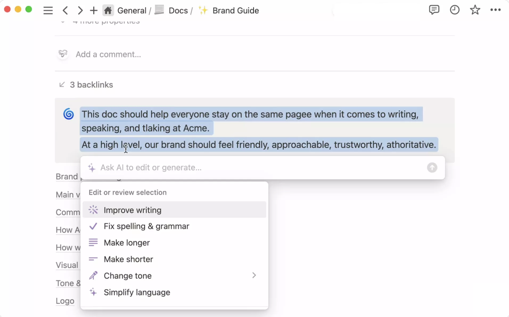The width and height of the screenshot is (509, 317).
Task: View page history clock icon
Action: tap(454, 10)
